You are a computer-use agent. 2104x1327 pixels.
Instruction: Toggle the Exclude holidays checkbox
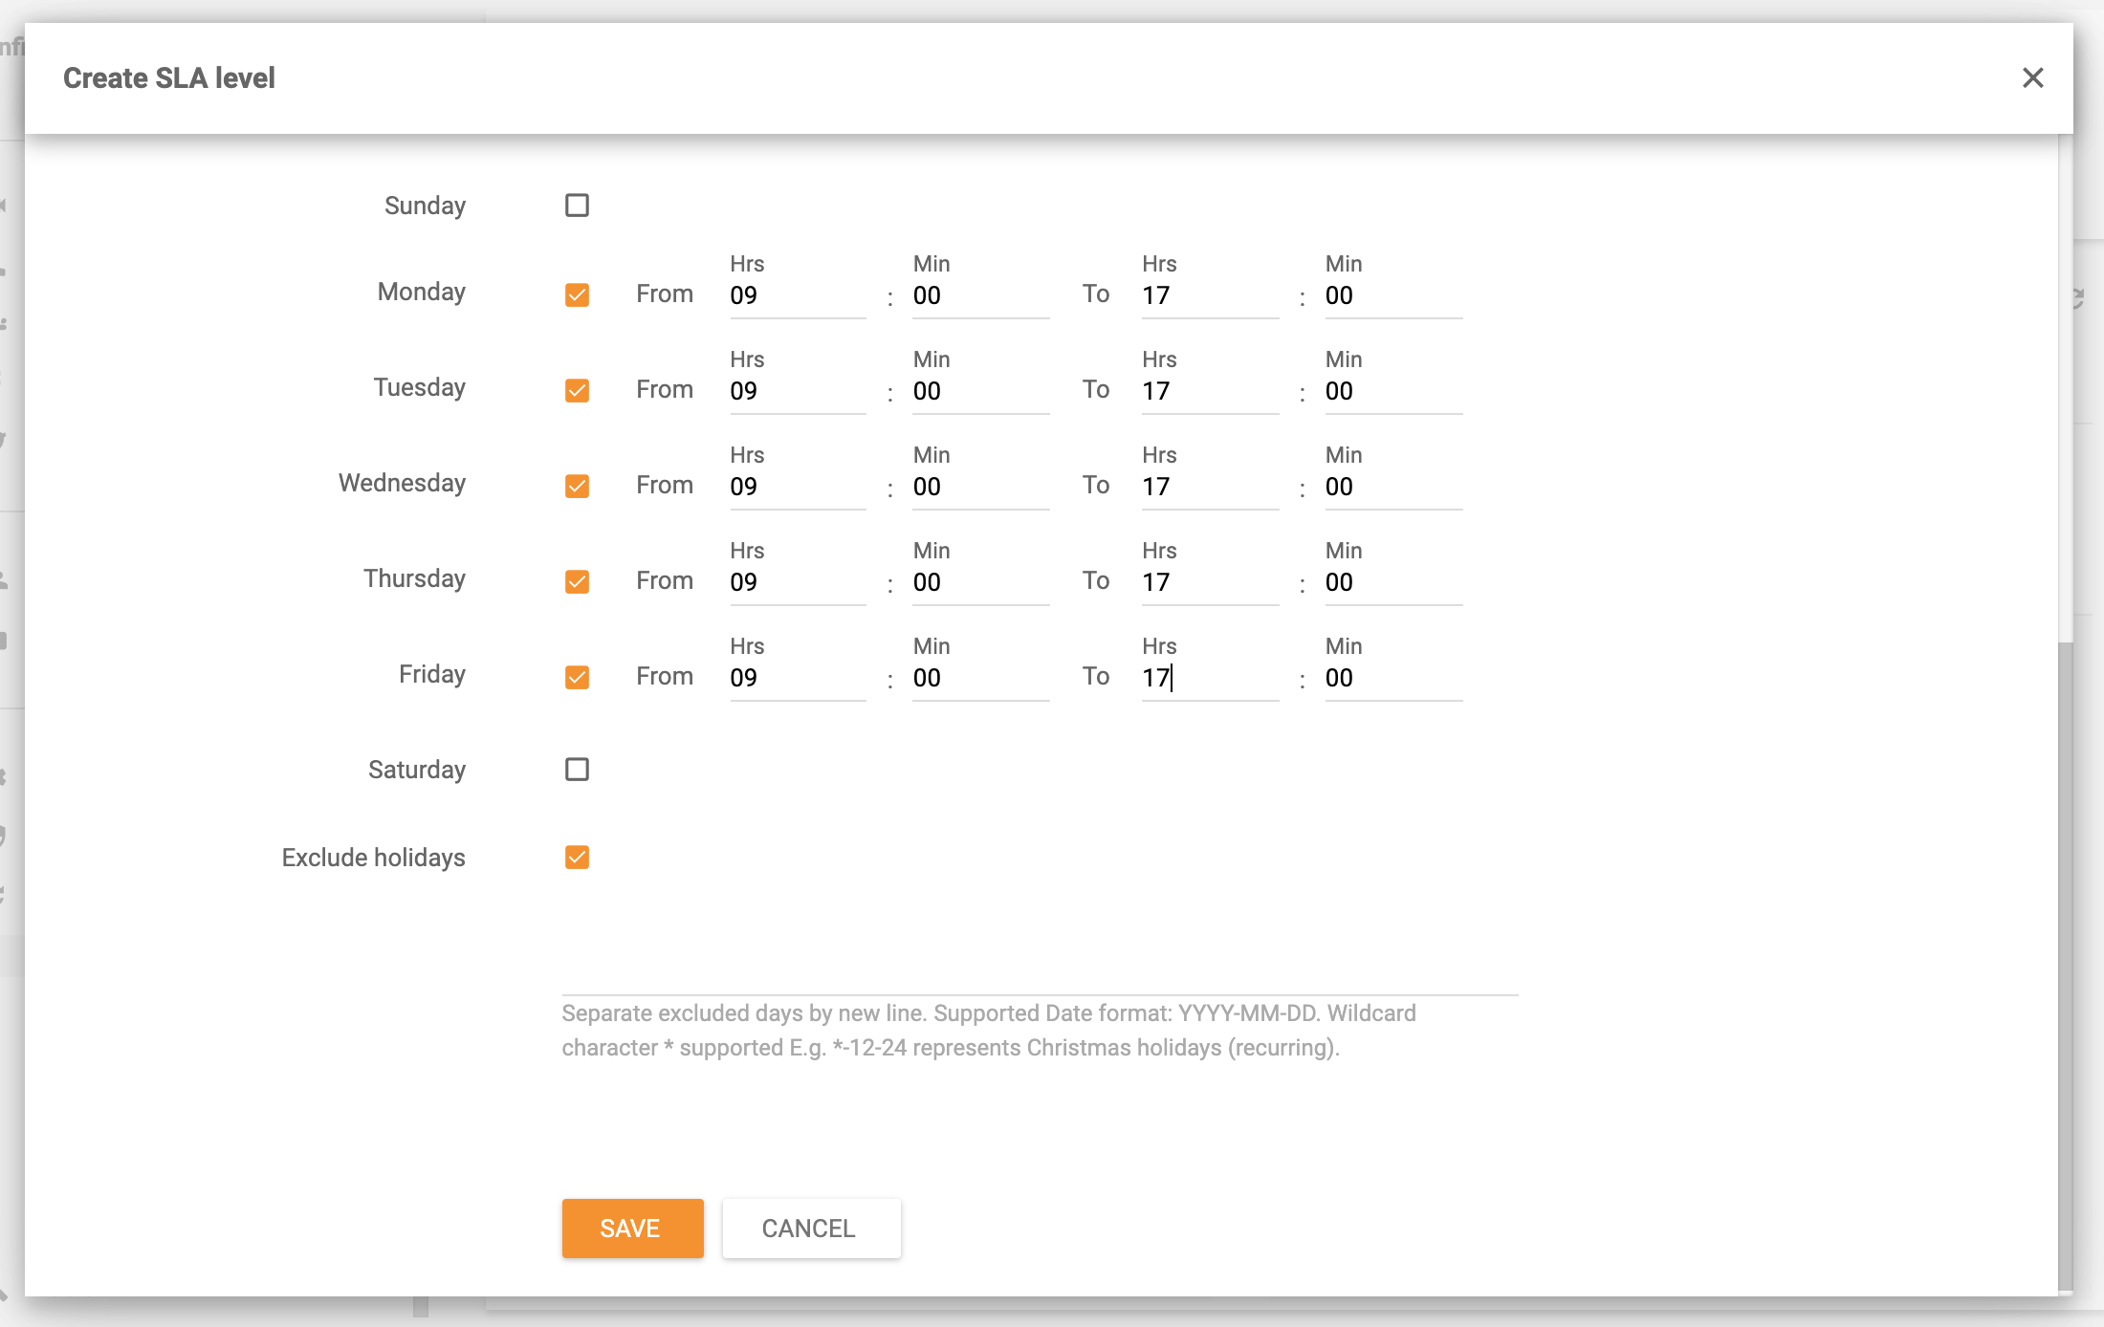(x=576, y=857)
